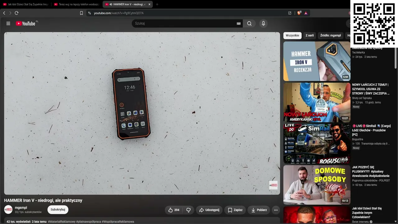This screenshot has width=398, height=224.
Task: Bookmark this page with the bookmark icon
Action: tap(81, 13)
